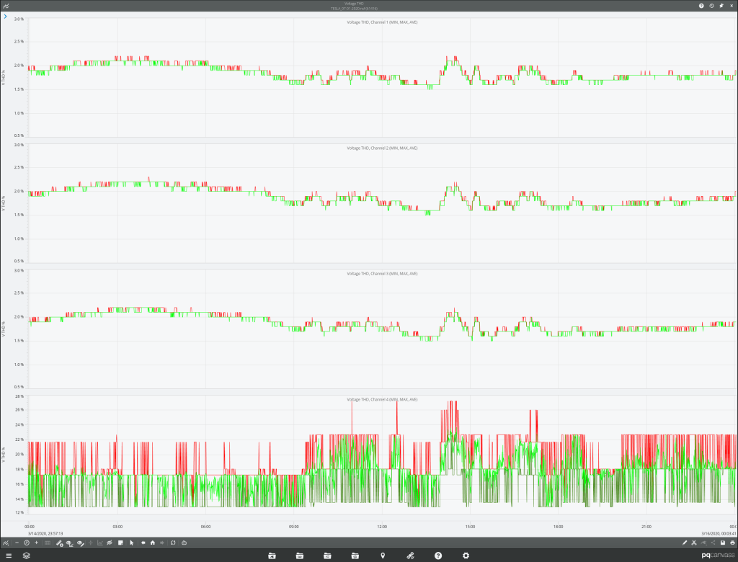Screen dimensions: 738x562
Task: Click the home view icon
Action: coord(153,542)
